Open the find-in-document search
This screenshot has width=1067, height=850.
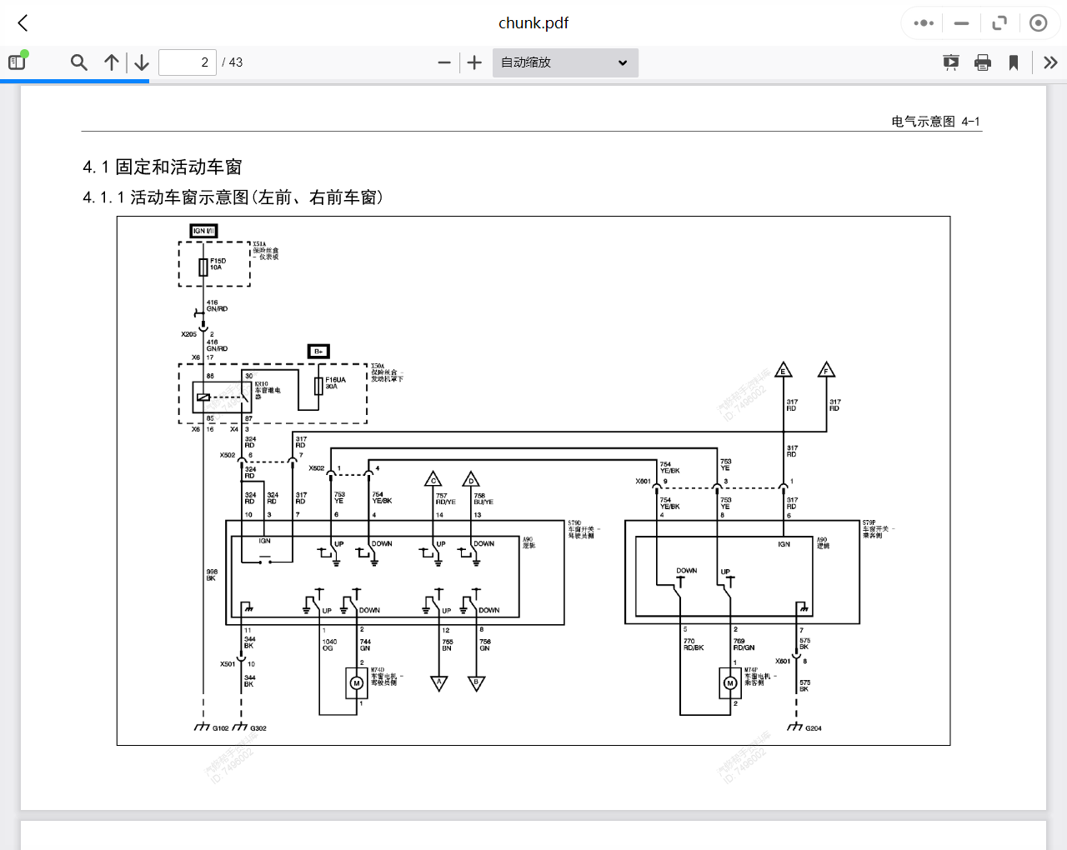point(79,62)
